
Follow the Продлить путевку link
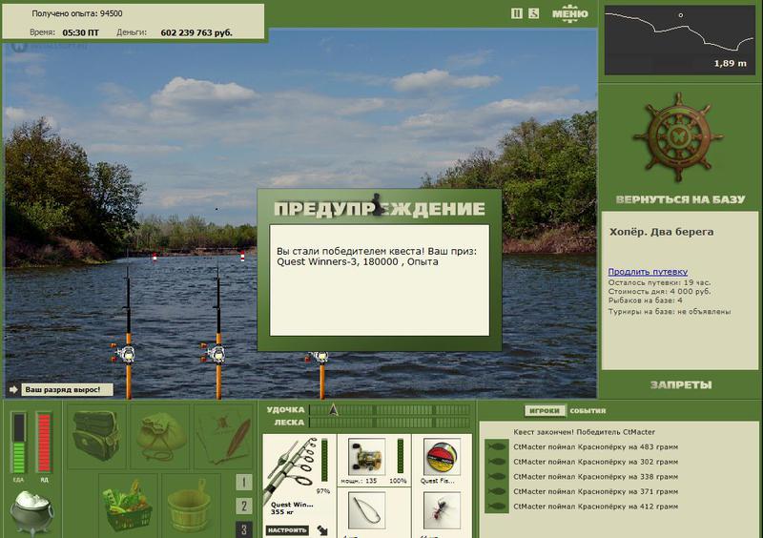pos(648,272)
